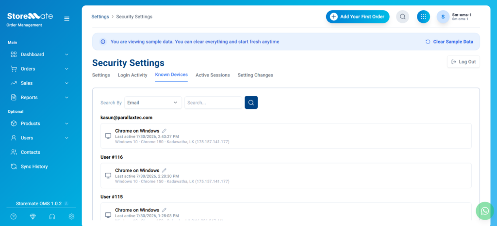This screenshot has height=226, width=497.
Task: Click the Products box icon
Action: pyautogui.click(x=14, y=123)
